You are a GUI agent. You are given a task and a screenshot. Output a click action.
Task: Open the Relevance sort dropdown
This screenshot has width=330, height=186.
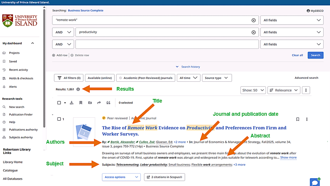[284, 90]
